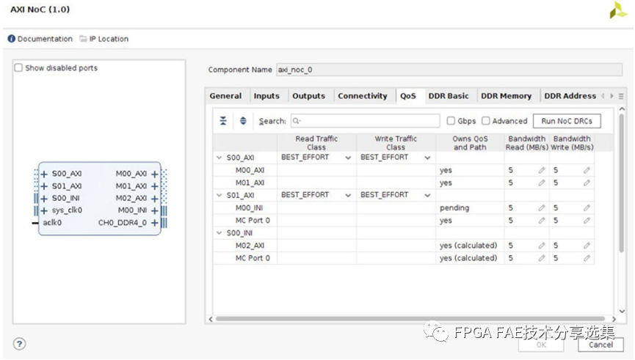Switch to the DDR Address tab
This screenshot has height=360, width=635.
coord(570,96)
